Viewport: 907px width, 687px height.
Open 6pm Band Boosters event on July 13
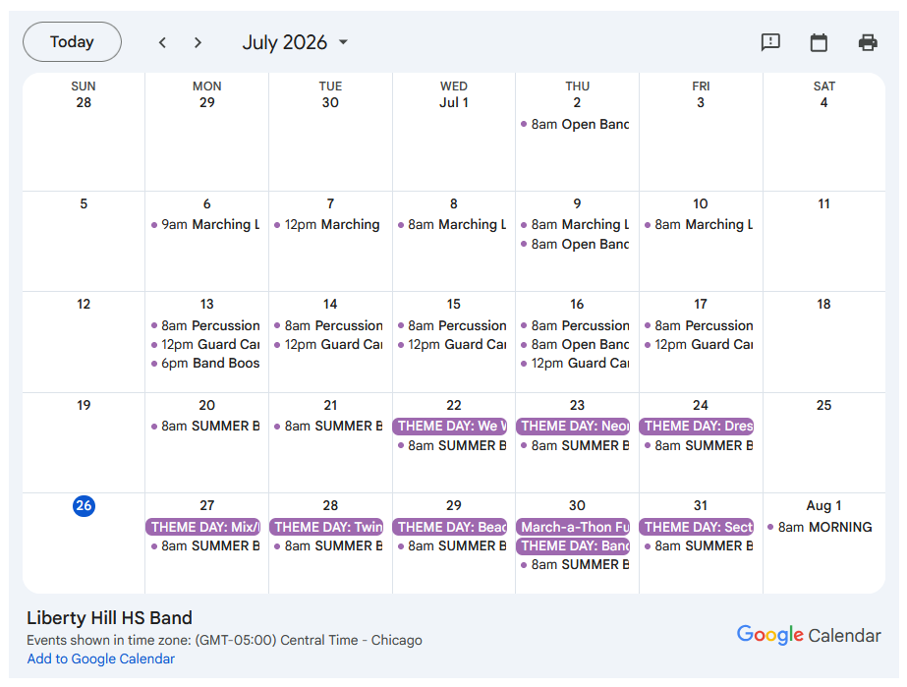205,363
